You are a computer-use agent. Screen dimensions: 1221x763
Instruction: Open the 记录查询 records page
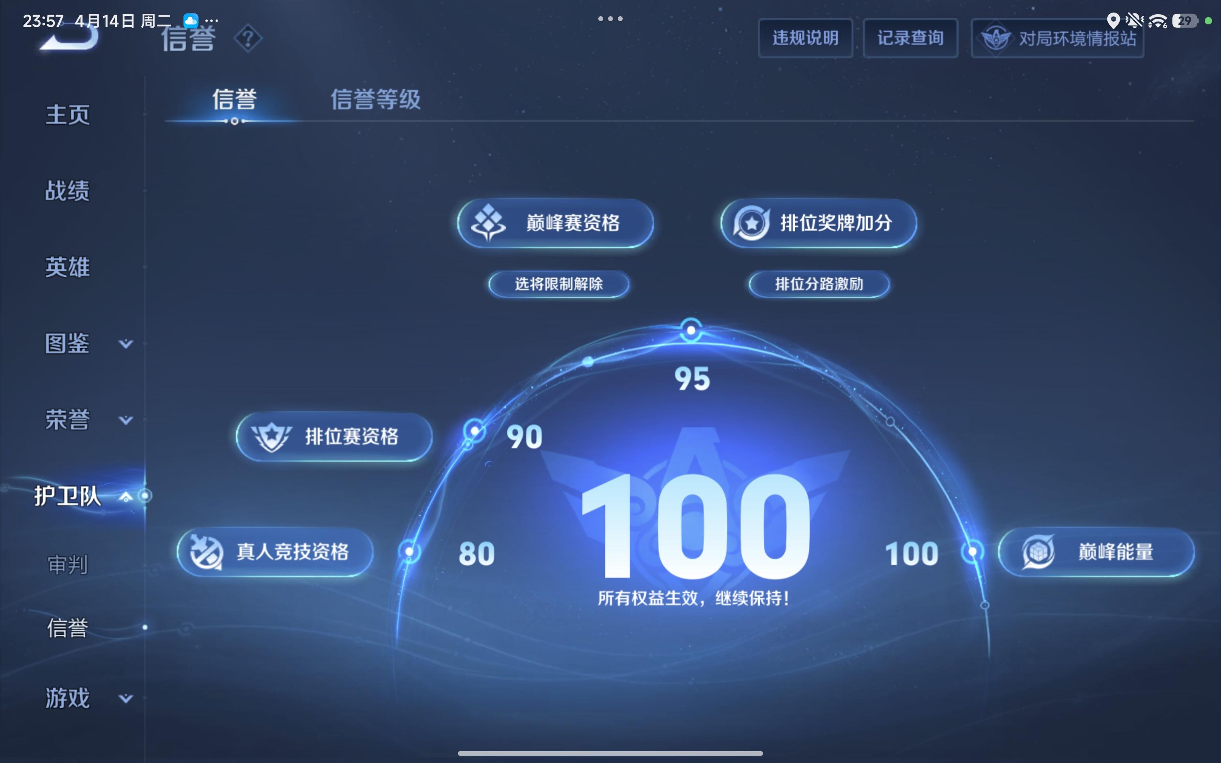click(910, 37)
